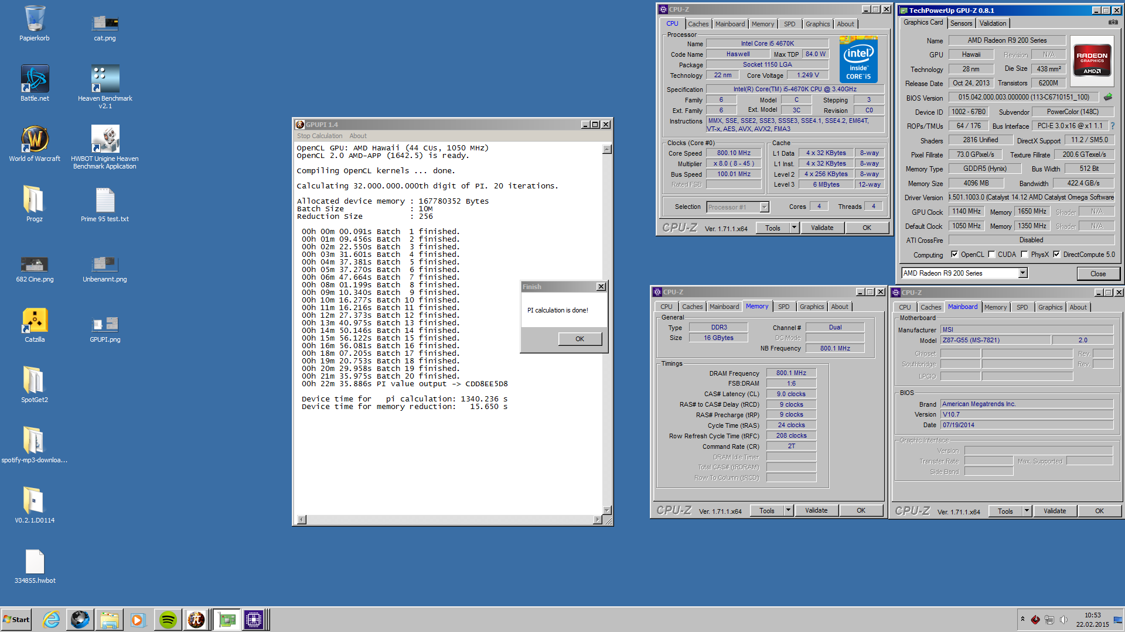
Task: Select the cat.png file on the desktop
Action: (105, 26)
